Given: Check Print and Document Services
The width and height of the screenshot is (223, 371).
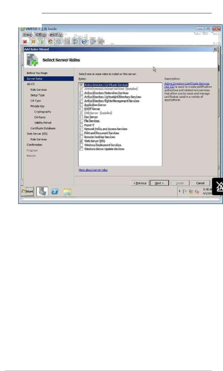Looking at the screenshot, I should [81, 133].
